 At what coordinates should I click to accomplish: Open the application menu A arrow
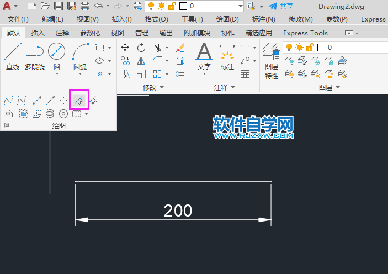click(16, 6)
